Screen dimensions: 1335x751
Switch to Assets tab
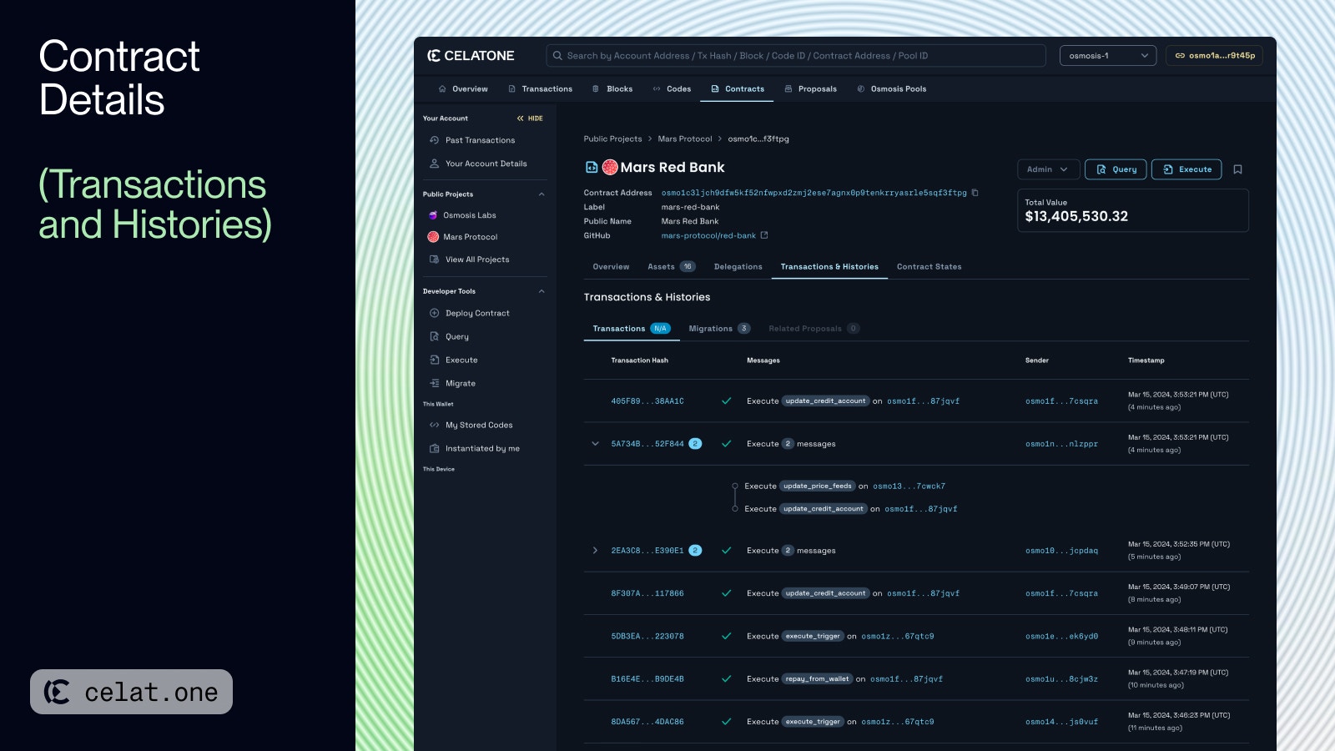point(671,267)
